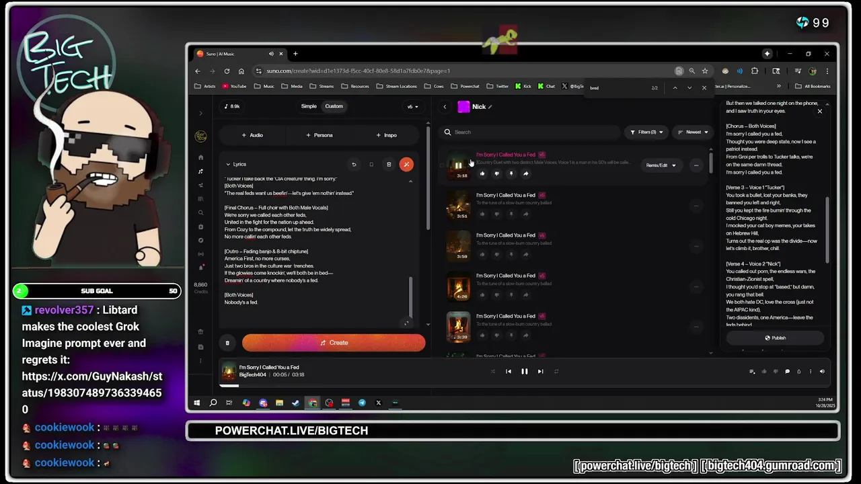861x484 pixels.
Task: Open the Media bookmark folder
Action: coord(292,86)
